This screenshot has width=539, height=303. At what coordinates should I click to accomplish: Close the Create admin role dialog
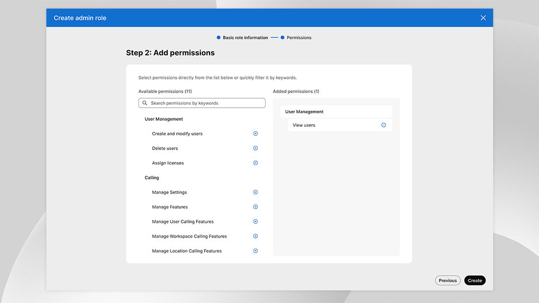(x=483, y=18)
